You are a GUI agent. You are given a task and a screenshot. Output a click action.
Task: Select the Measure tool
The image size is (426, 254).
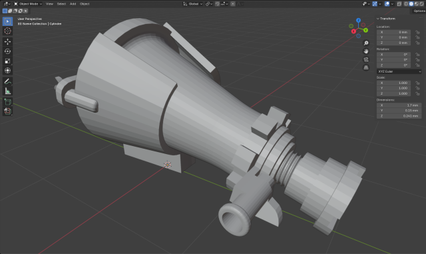(7, 91)
